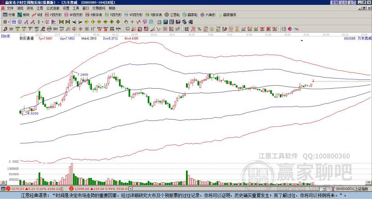Click the 002085 万丰奥威 stock label
Viewport: 372px width, 199px height.
point(357,38)
